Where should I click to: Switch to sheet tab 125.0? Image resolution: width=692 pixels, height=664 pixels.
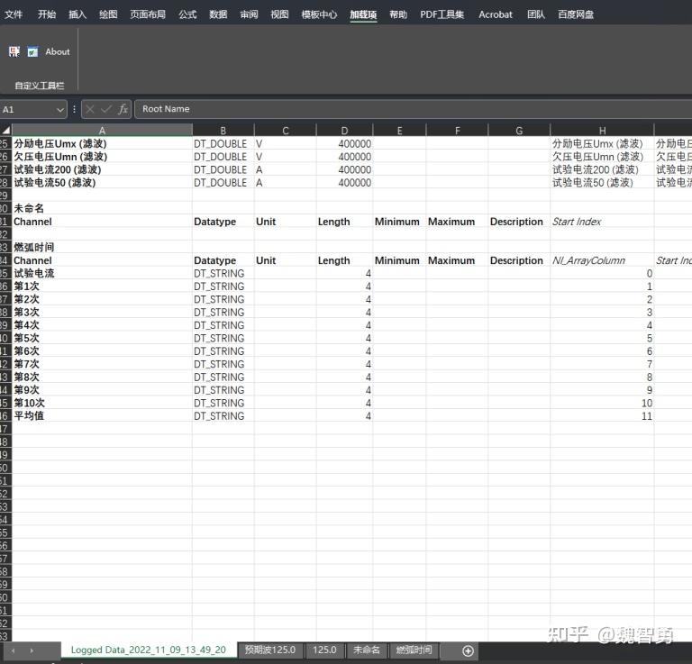pyautogui.click(x=324, y=650)
